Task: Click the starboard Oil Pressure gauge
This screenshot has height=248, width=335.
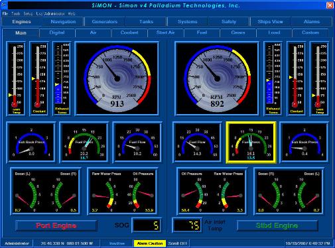Action: tap(194, 192)
